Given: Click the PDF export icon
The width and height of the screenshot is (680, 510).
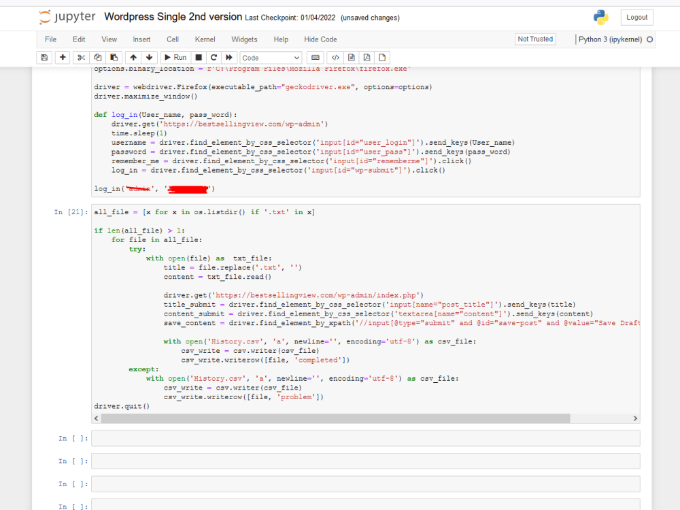Looking at the screenshot, I should point(367,57).
